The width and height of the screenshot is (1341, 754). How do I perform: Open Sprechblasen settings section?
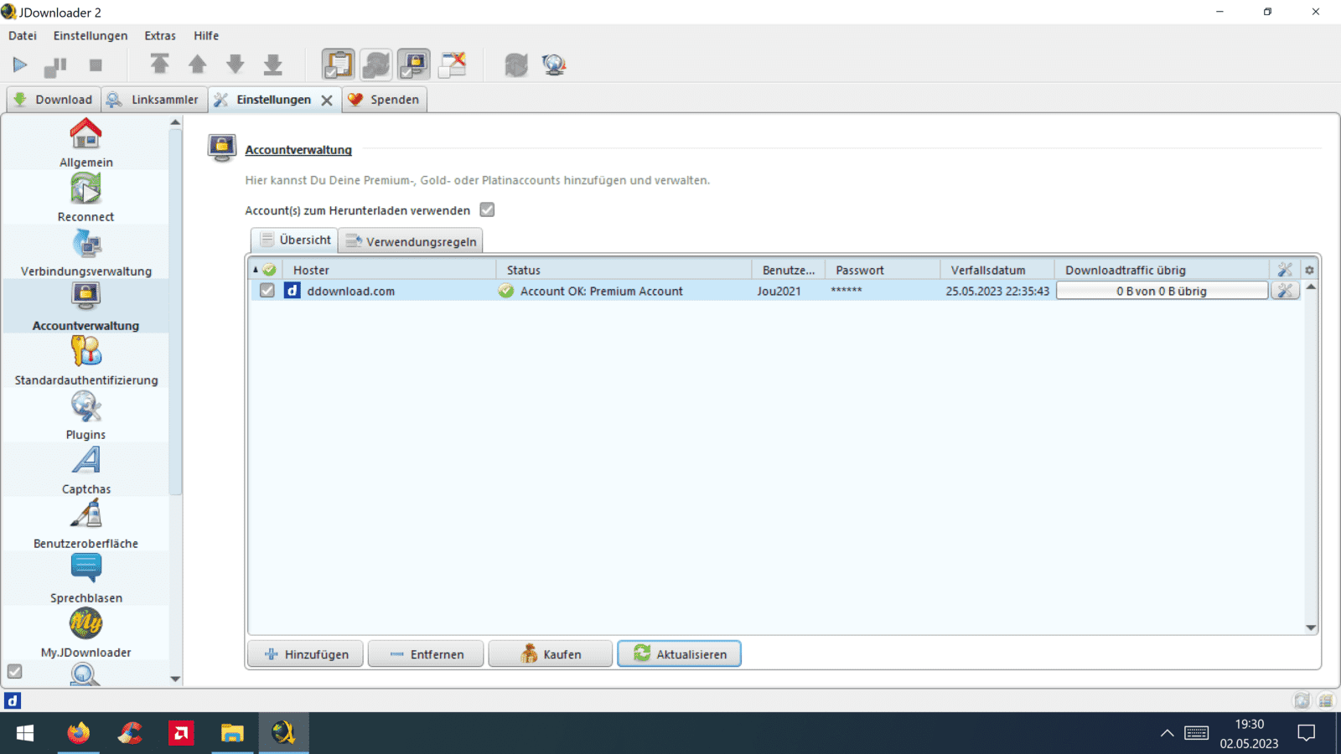pos(85,579)
